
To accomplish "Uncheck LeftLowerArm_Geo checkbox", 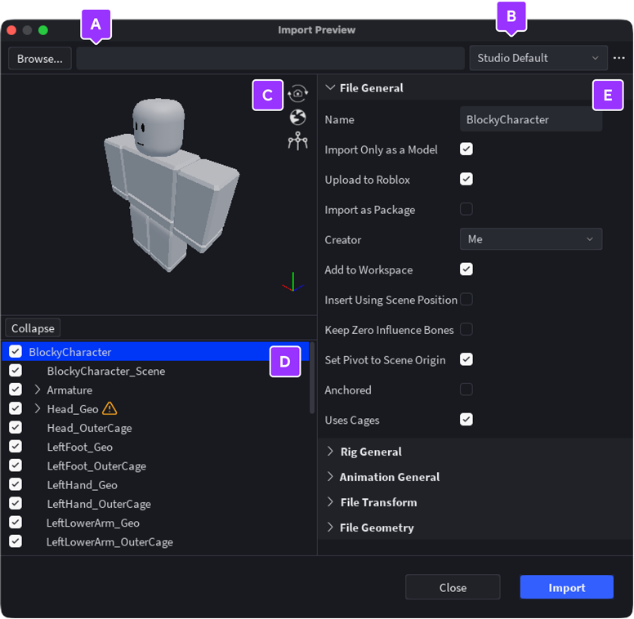I will pyautogui.click(x=16, y=523).
